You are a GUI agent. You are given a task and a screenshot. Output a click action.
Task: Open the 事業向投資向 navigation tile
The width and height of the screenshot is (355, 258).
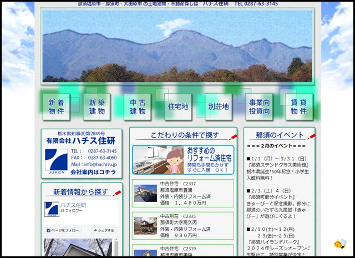(x=259, y=107)
